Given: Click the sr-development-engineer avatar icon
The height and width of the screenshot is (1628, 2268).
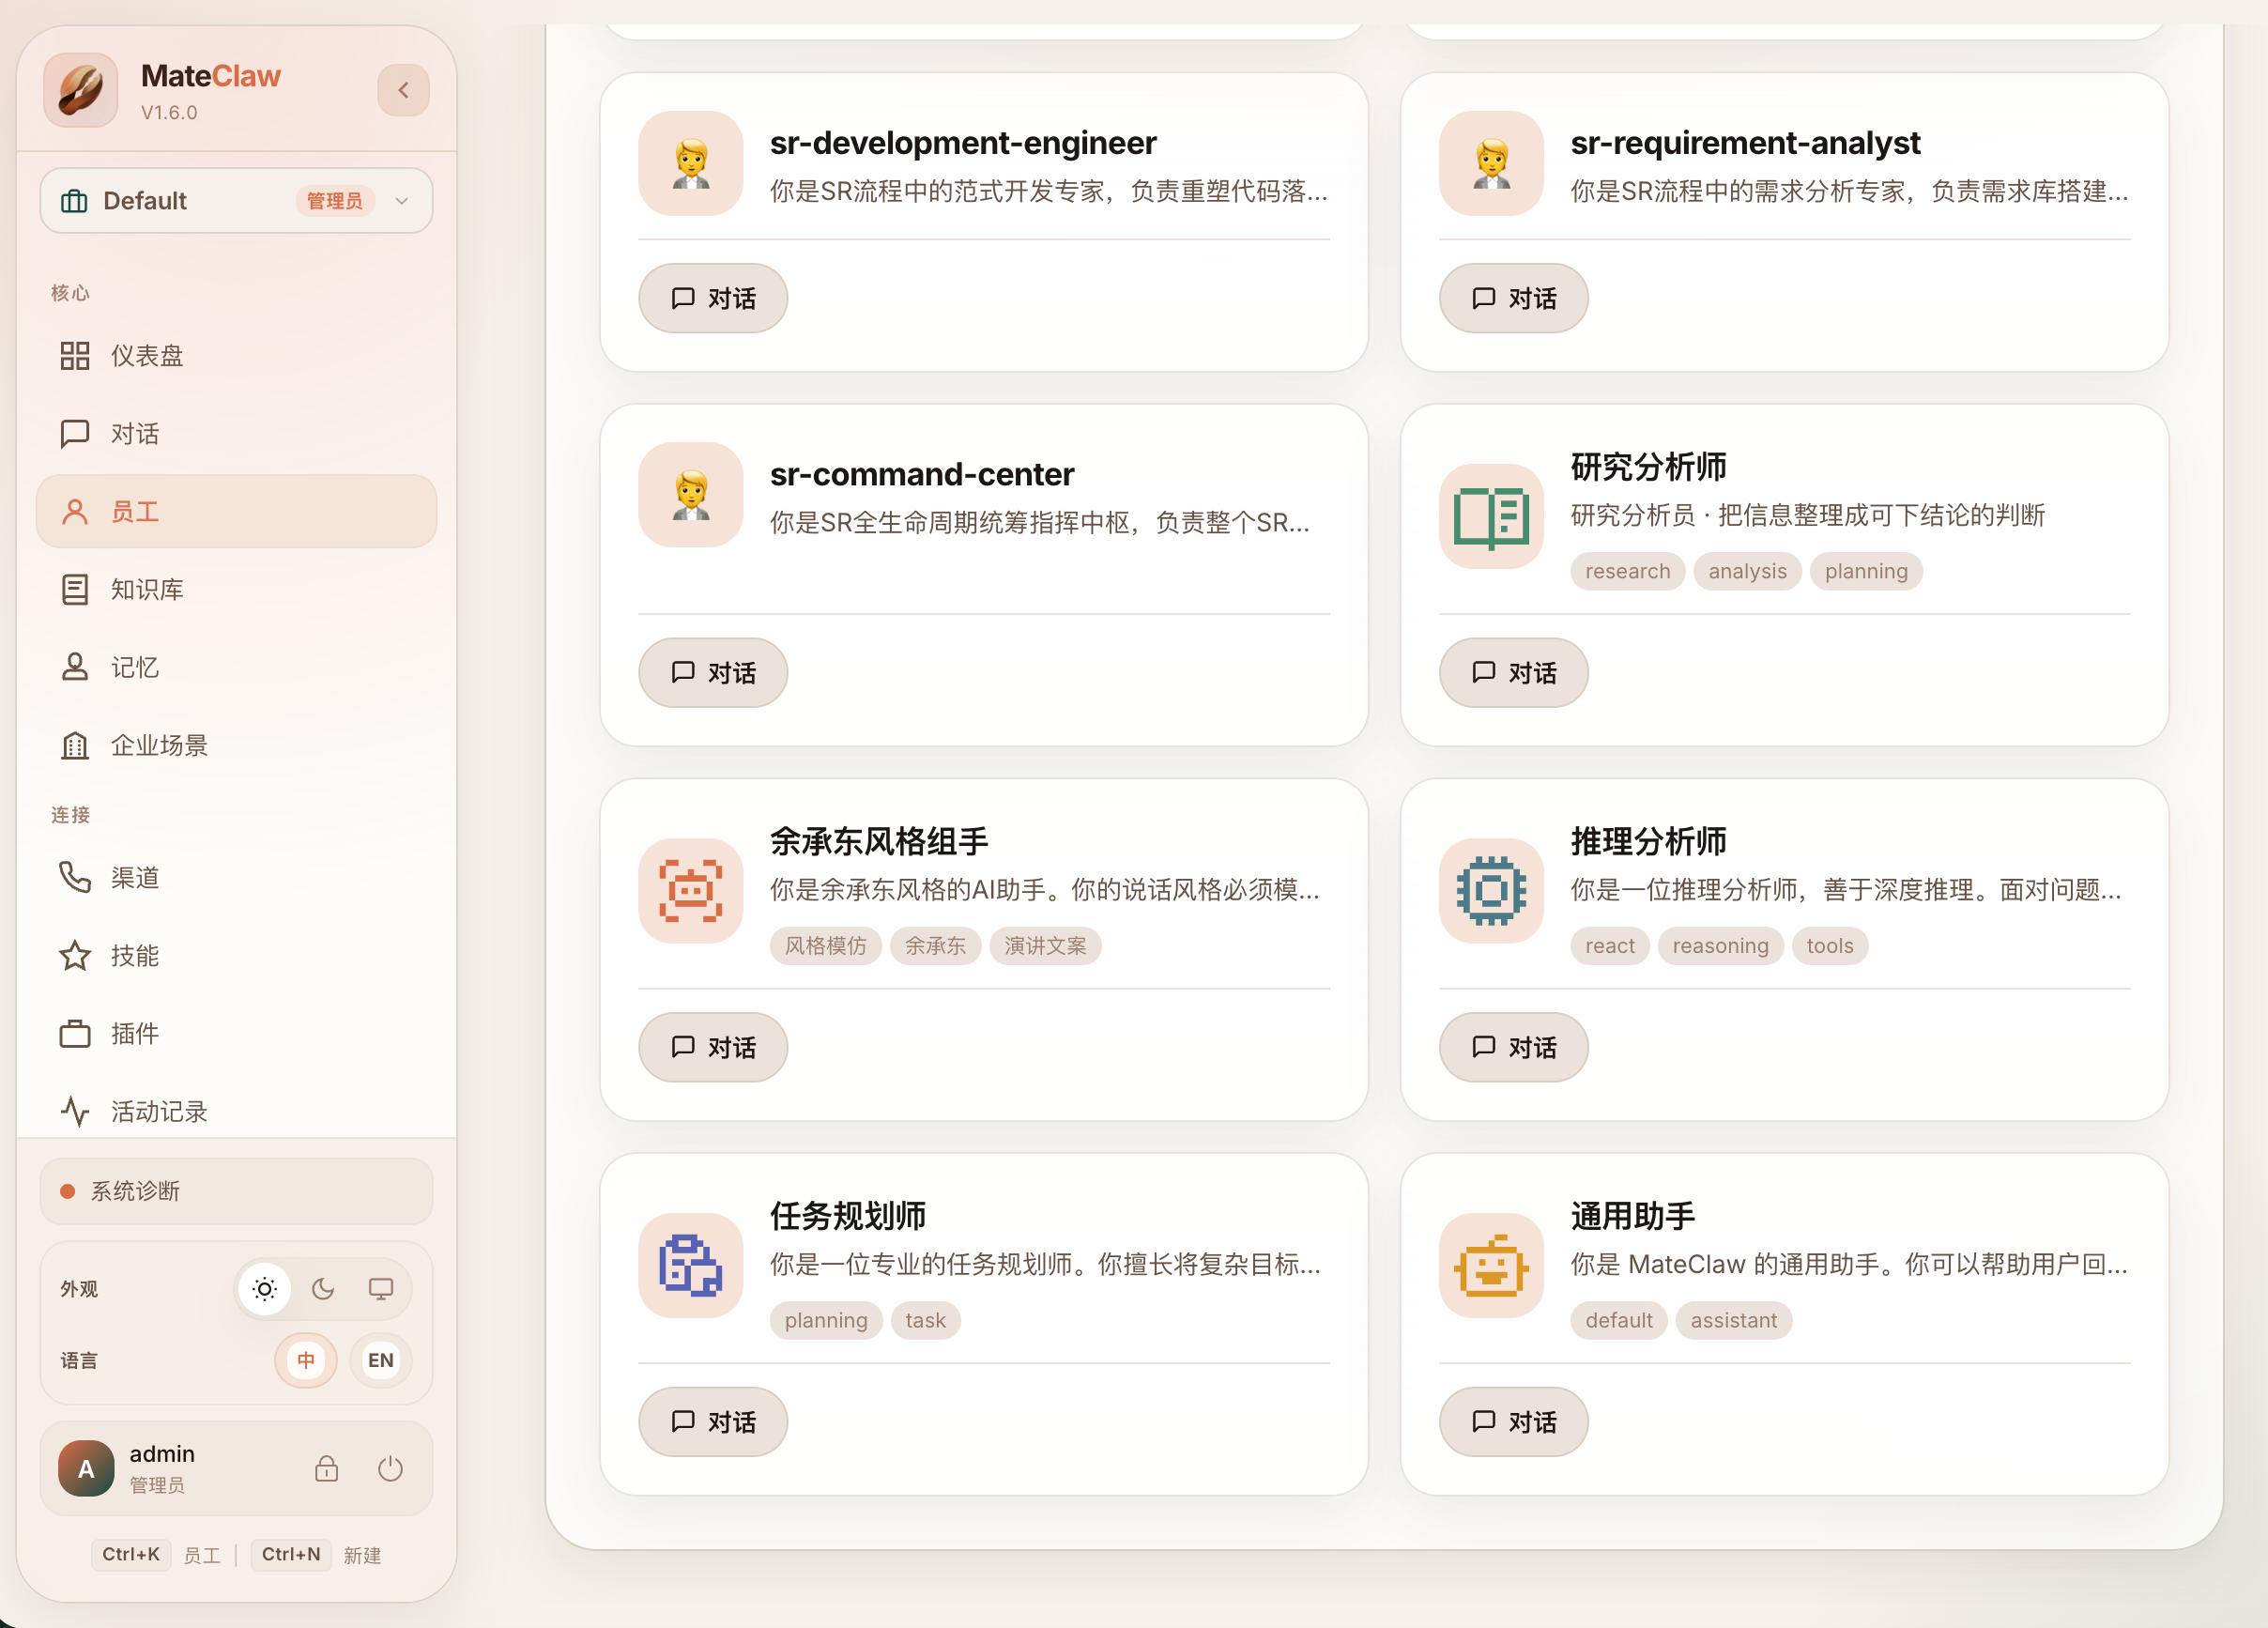Looking at the screenshot, I should pyautogui.click(x=691, y=163).
